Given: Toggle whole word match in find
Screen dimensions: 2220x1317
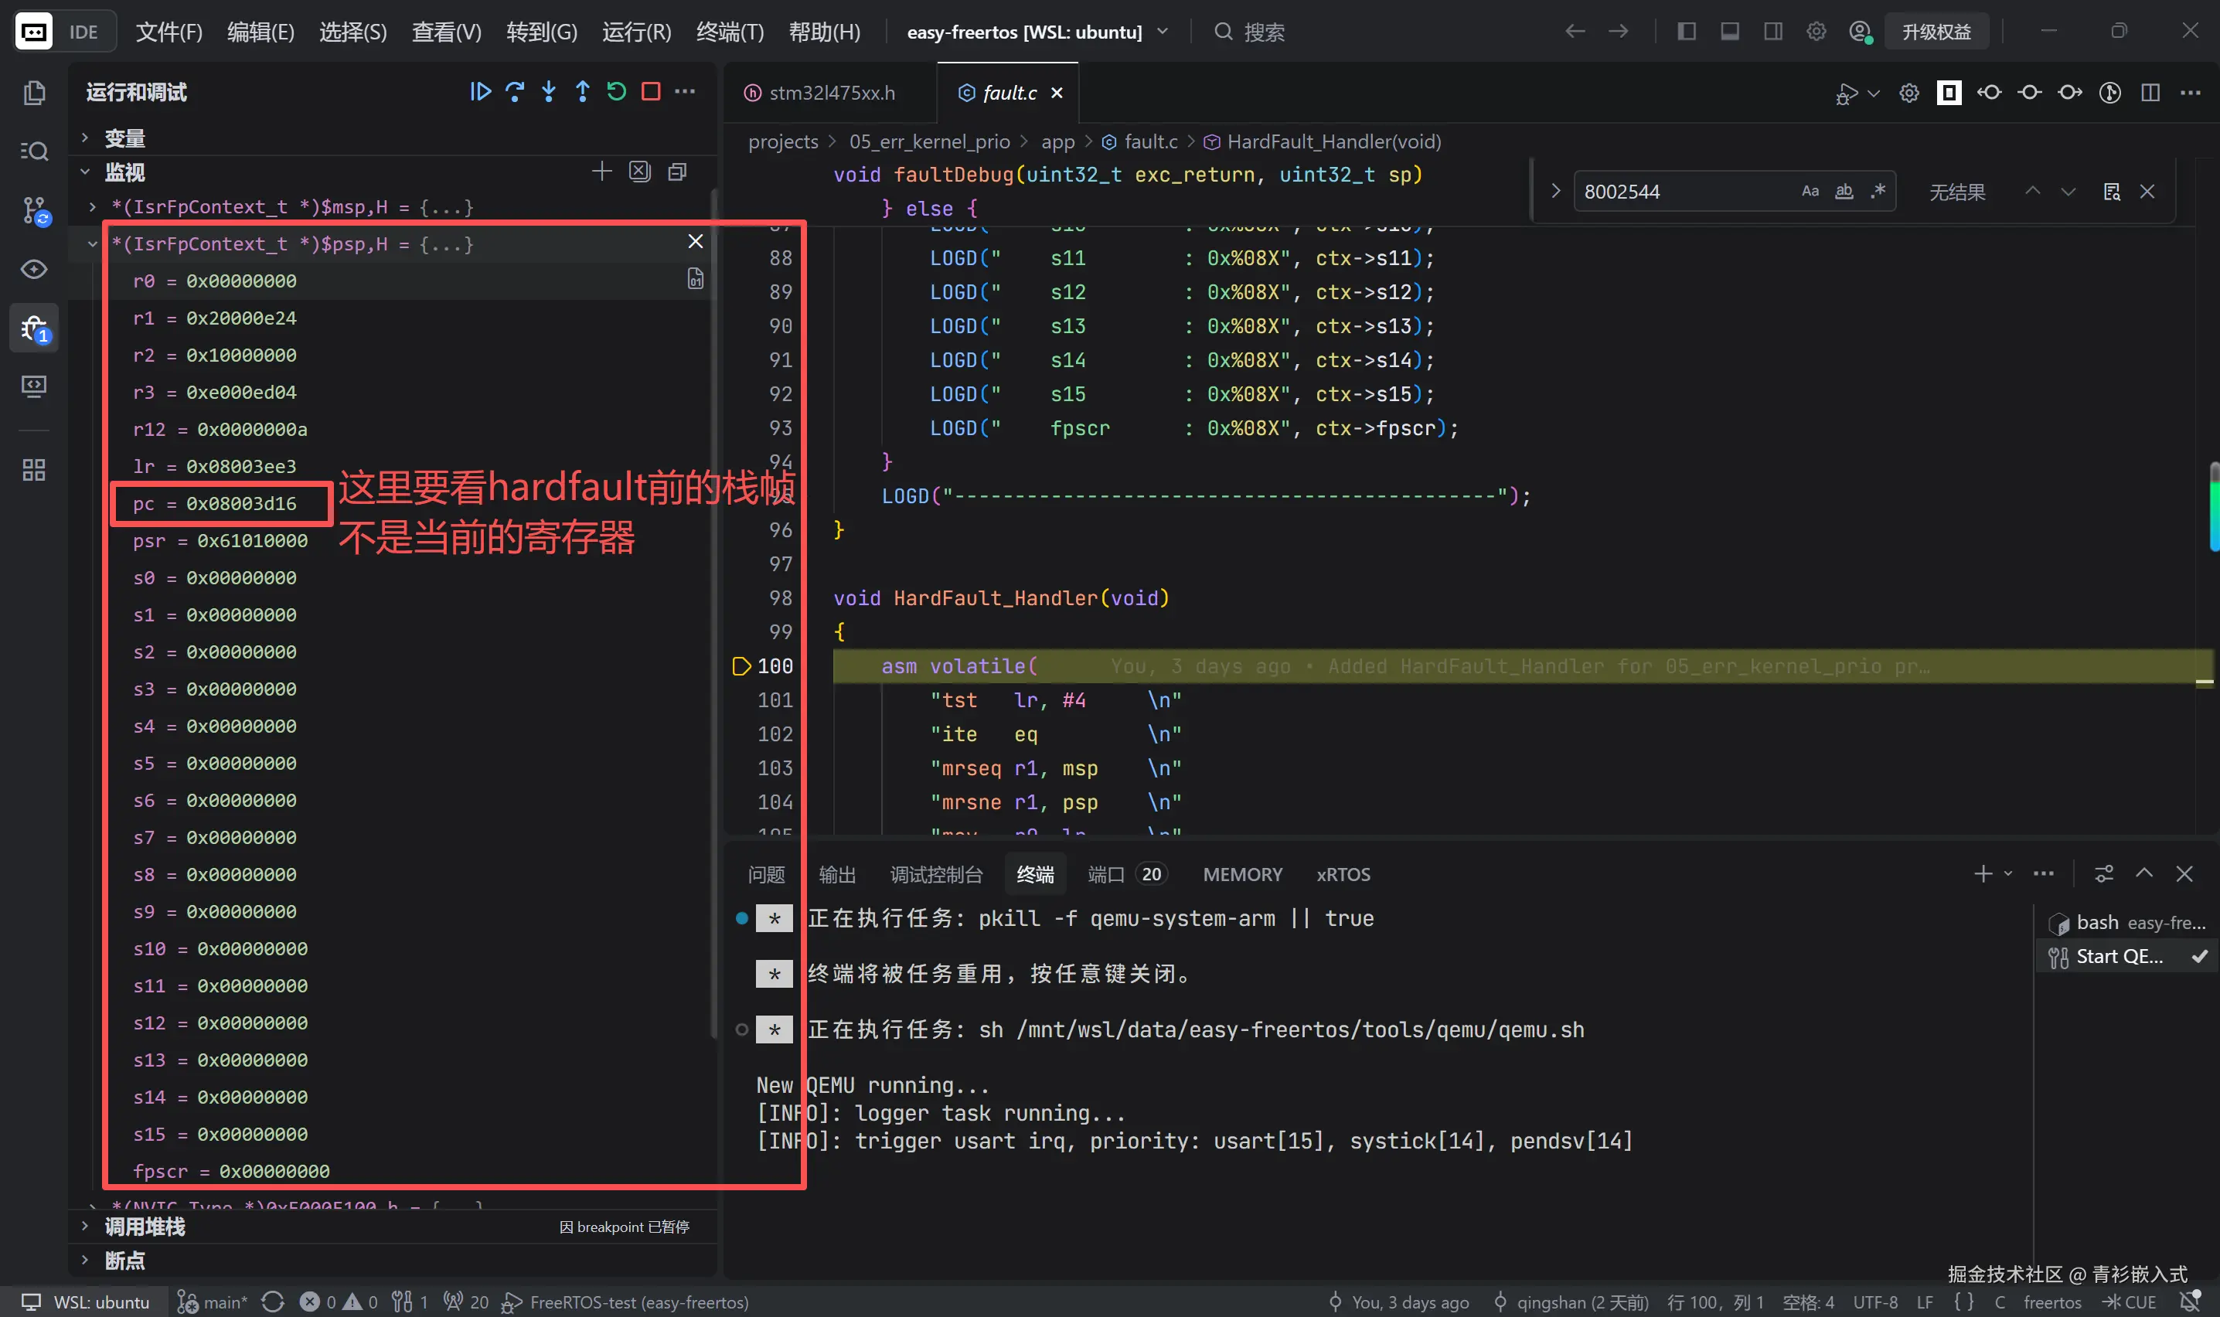Looking at the screenshot, I should click(1844, 191).
